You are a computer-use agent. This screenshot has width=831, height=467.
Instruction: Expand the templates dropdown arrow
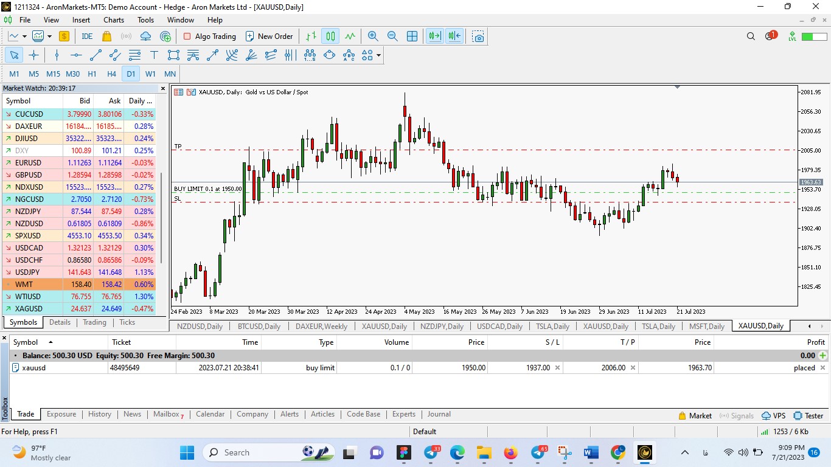pyautogui.click(x=50, y=36)
